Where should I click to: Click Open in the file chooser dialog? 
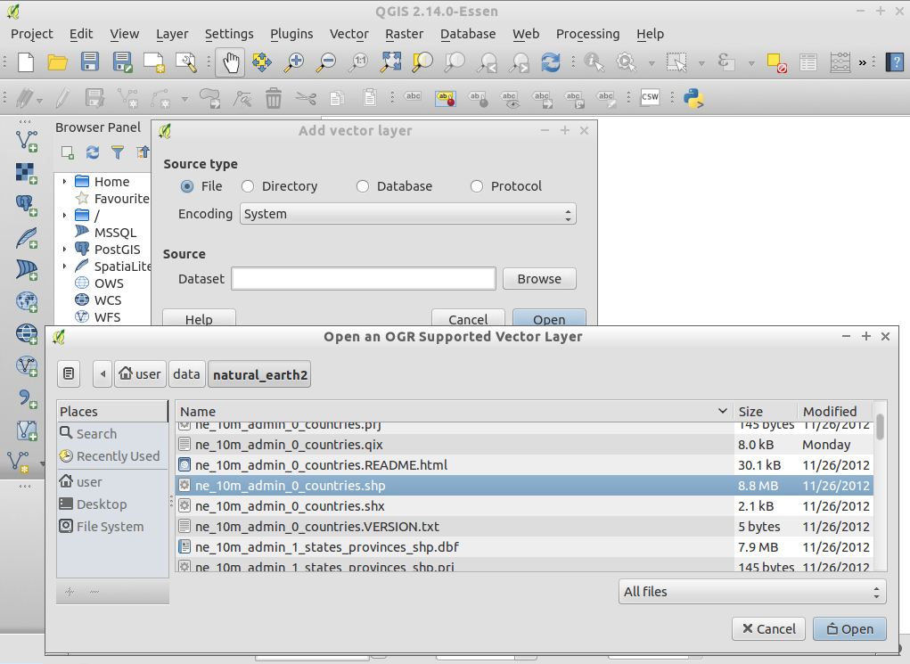(849, 628)
